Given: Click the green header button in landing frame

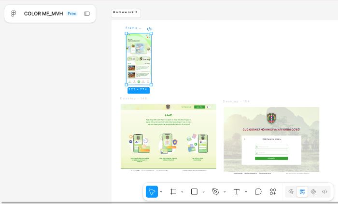Looking at the screenshot, I should tap(199, 107).
